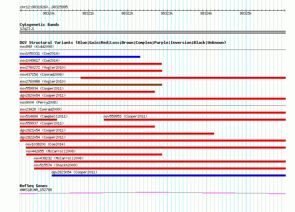295x212 pixels.
Task: Select the blue dgv2823n54 gain bar
Action: 169,175
